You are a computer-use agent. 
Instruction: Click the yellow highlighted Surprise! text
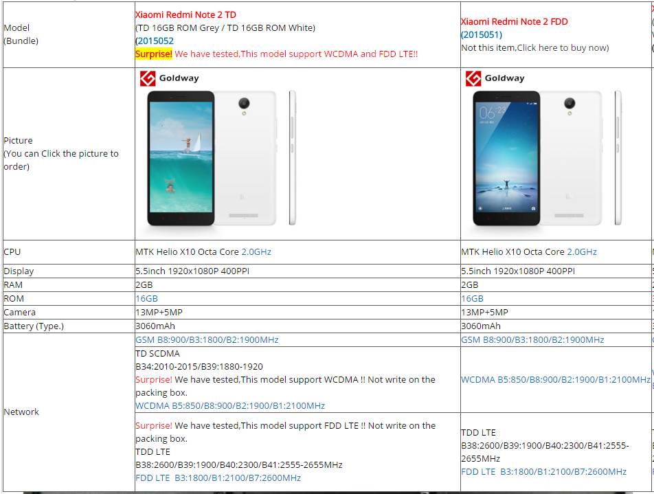[x=153, y=54]
